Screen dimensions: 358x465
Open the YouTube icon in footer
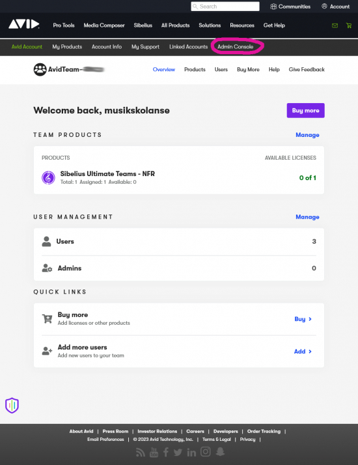(154, 452)
